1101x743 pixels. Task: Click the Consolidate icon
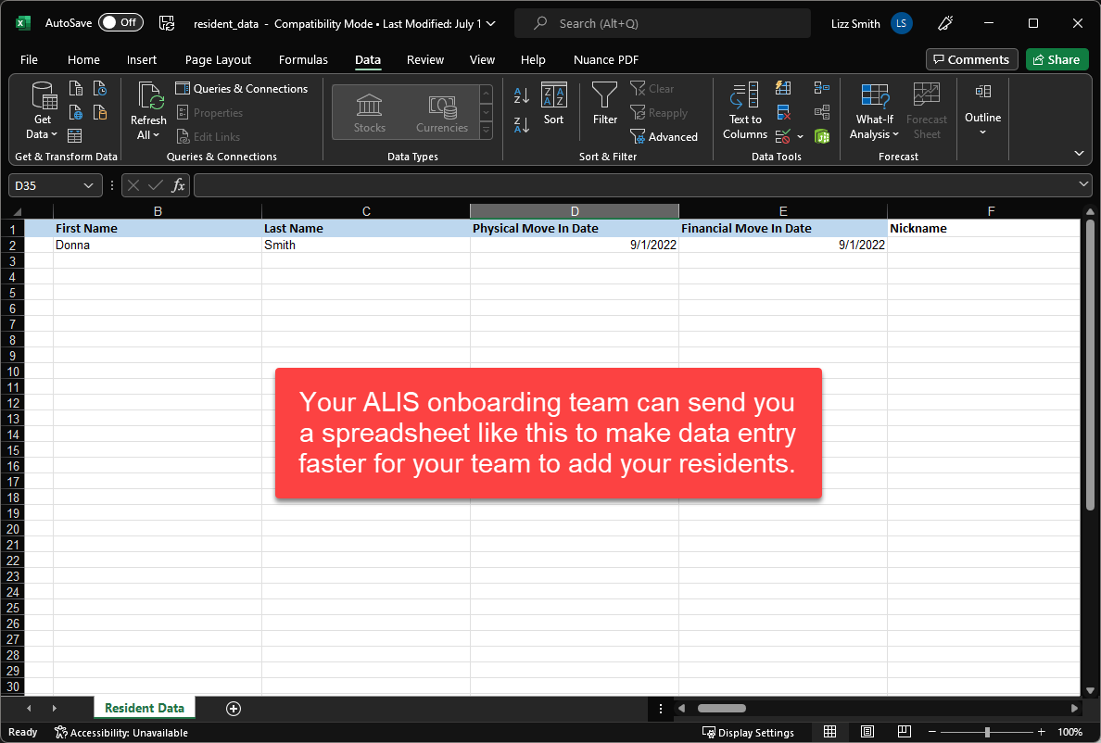[821, 88]
